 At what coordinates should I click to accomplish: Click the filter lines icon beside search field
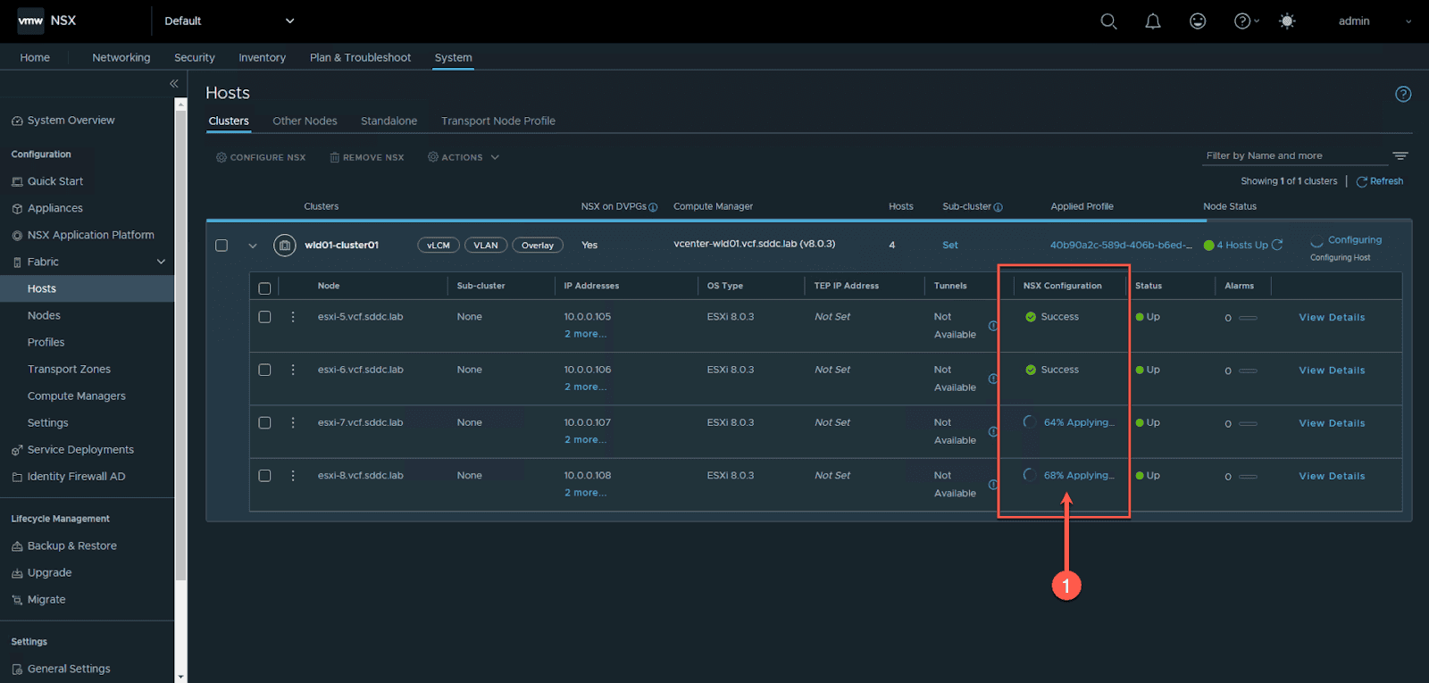click(1400, 156)
